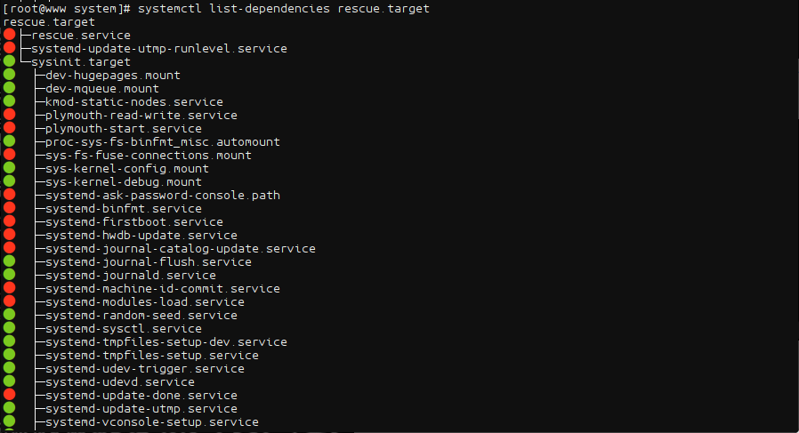Click red dot next to plymouth-start.service
Screen dimensions: 799x433
(9, 128)
